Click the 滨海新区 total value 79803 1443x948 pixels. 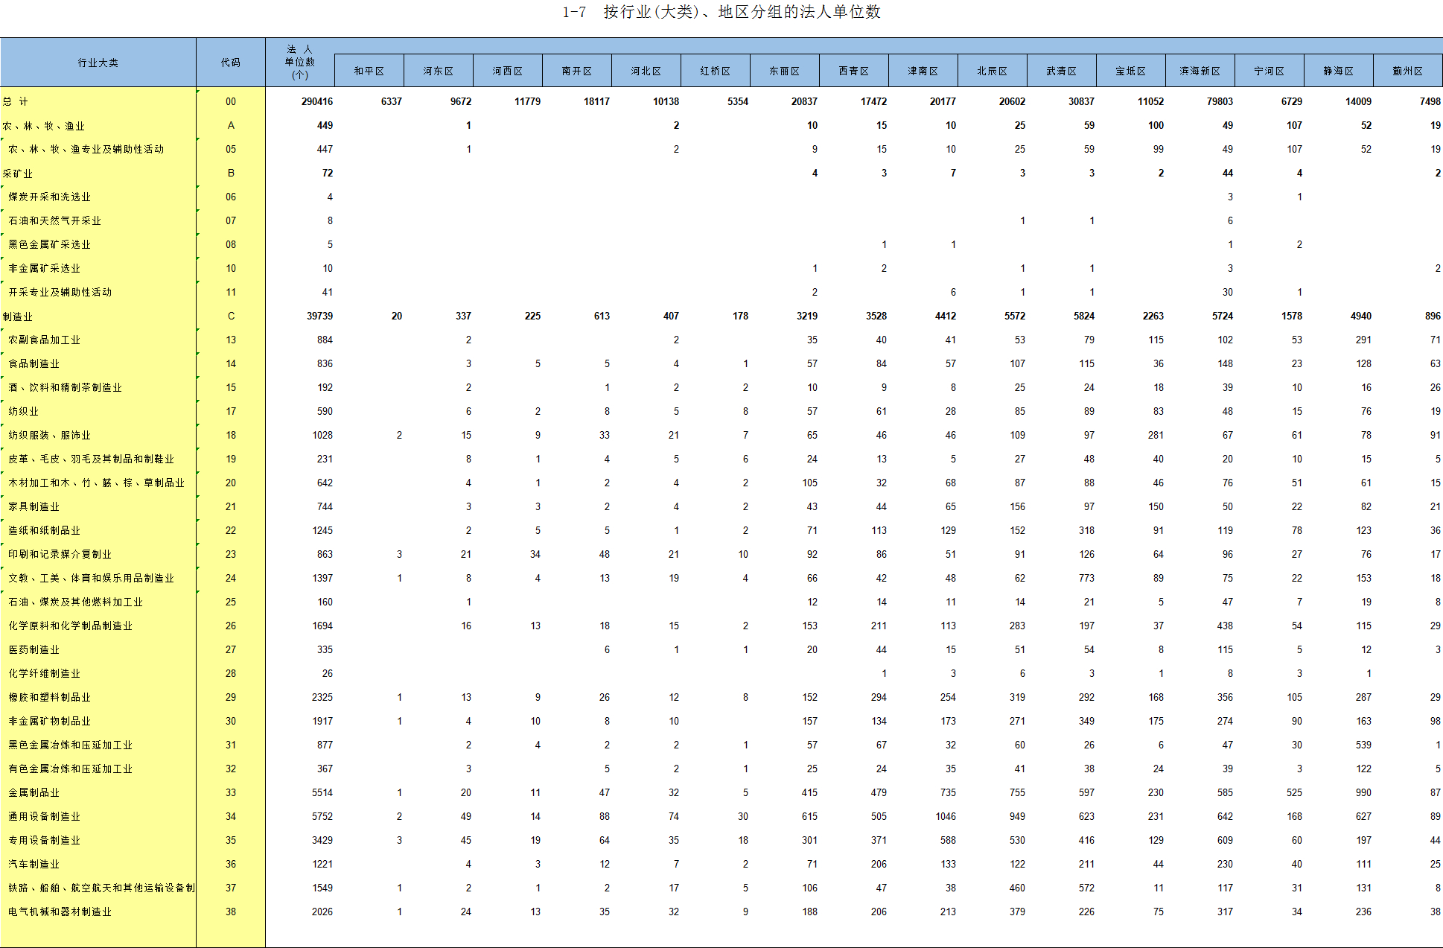(1220, 101)
